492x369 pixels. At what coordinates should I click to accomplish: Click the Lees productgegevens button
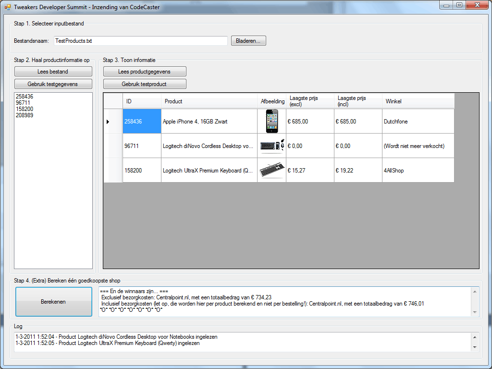(145, 72)
